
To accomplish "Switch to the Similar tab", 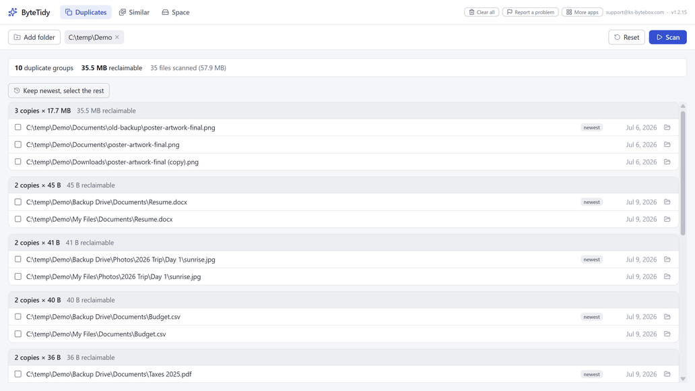I will pos(134,12).
